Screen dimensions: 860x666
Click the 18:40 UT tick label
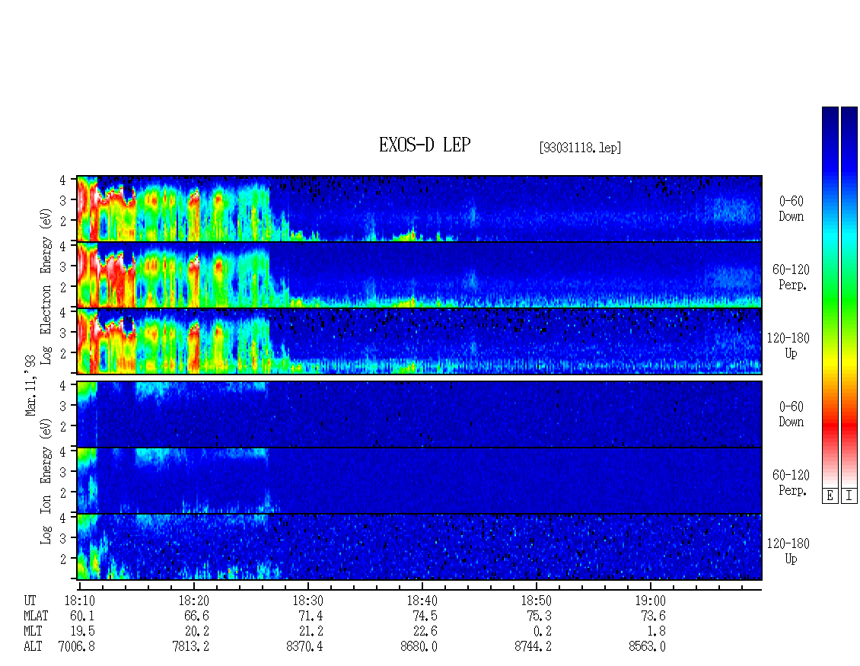click(422, 601)
